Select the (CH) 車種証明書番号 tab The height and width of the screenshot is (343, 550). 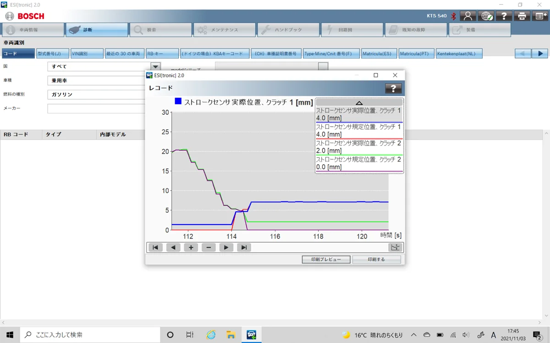[276, 54]
